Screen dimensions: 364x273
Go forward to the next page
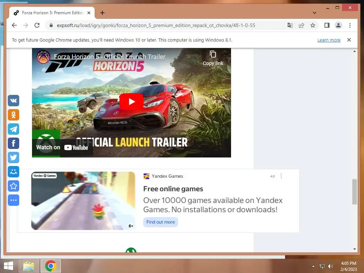[26, 25]
